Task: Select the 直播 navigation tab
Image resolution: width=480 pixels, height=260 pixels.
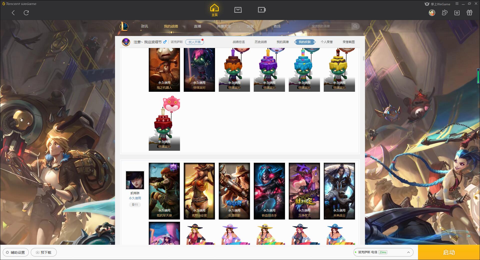Action: pos(197,26)
